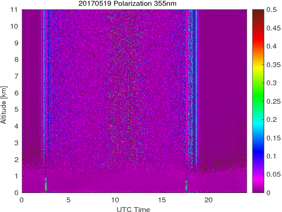Click the colorbar tick label 0.05

point(270,174)
